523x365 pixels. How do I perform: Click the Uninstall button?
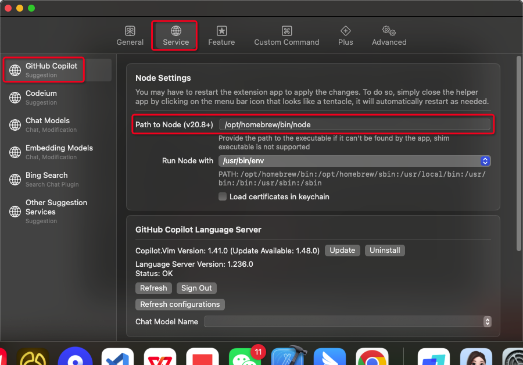tap(385, 251)
